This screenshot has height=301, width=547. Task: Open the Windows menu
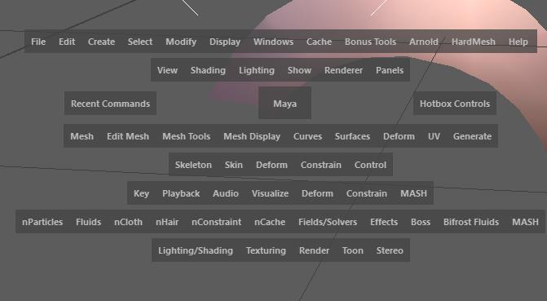(273, 42)
